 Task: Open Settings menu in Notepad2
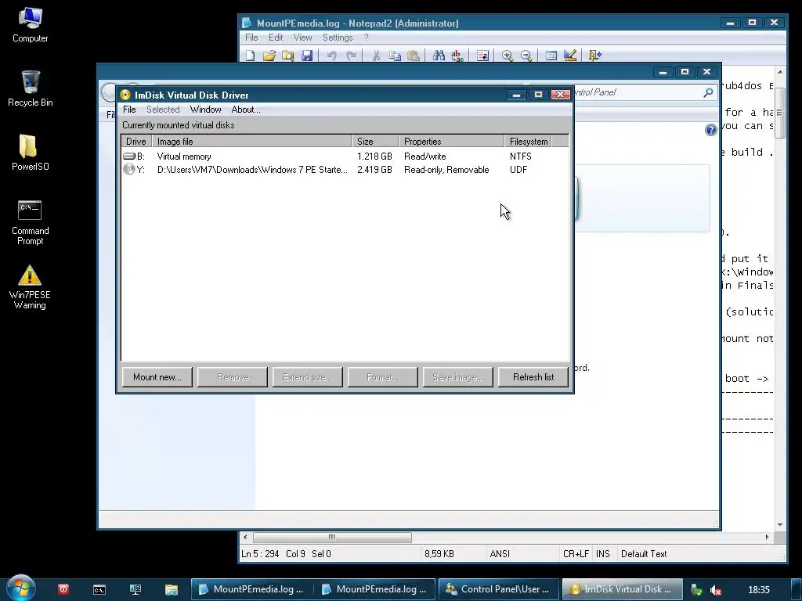point(338,38)
